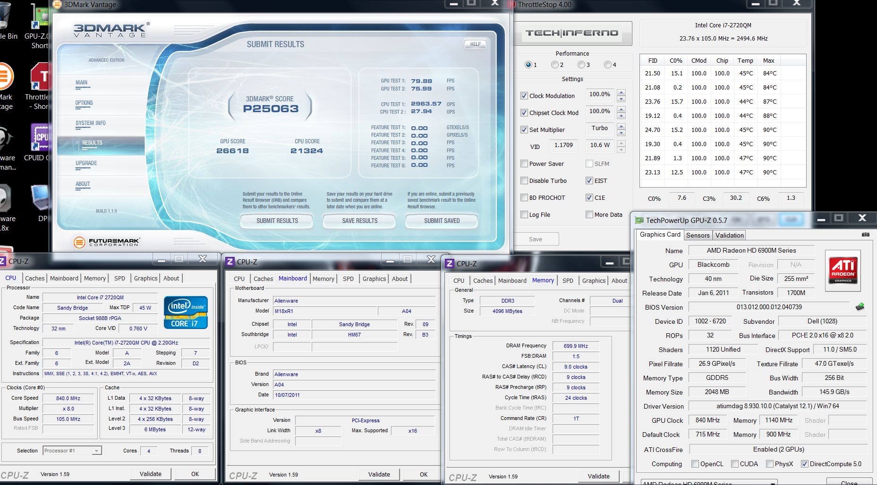Screen dimensions: 877x485
Task: Open the Processor #1 selection dropdown
Action: (x=96, y=451)
